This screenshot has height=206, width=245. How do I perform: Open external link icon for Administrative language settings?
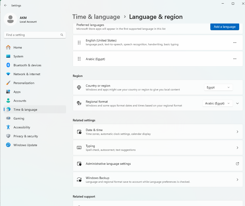point(237,164)
